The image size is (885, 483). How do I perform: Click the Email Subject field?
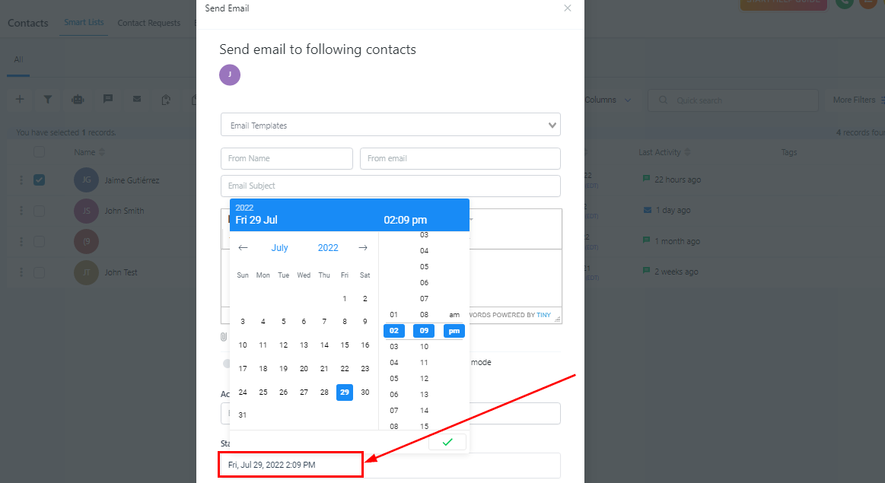[390, 186]
